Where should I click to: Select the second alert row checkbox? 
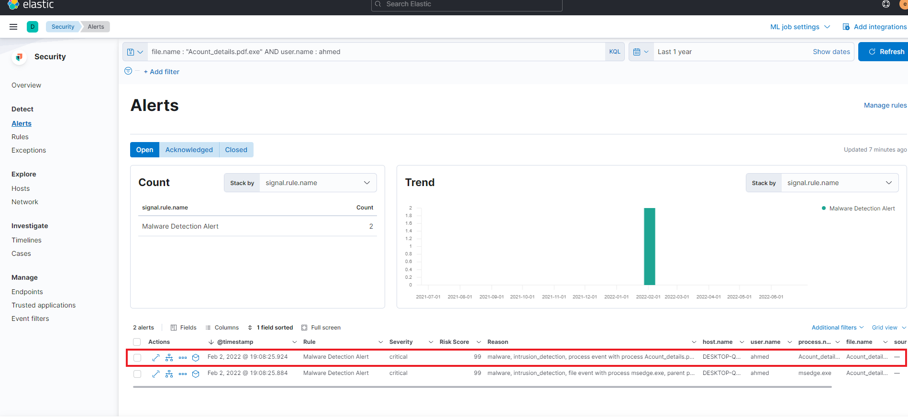[x=137, y=374]
